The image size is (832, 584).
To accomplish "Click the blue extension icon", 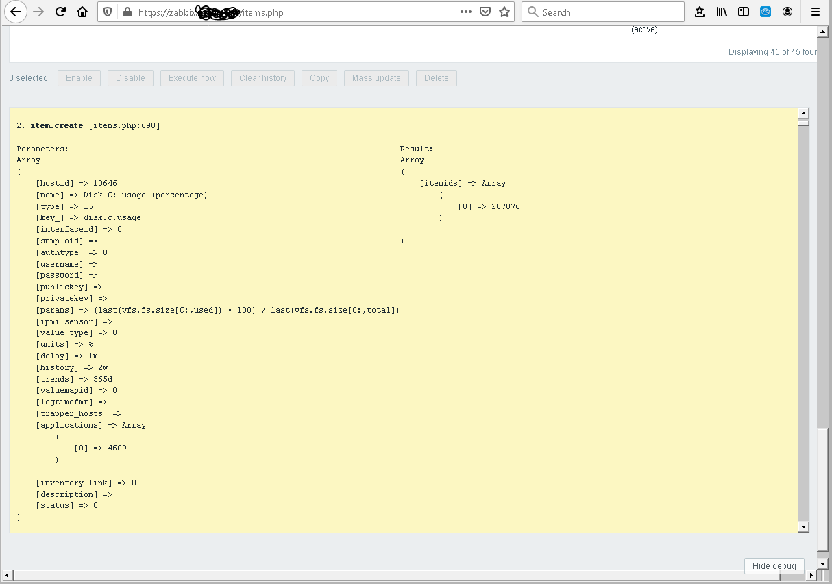I will point(766,12).
